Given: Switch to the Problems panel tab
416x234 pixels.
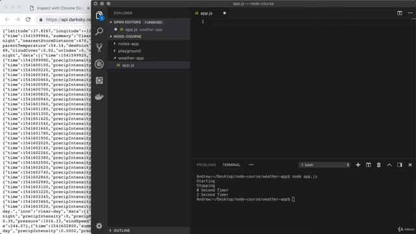Looking at the screenshot, I should 206,164.
